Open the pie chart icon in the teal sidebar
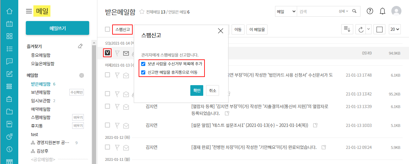The height and width of the screenshot is (164, 409). click(x=9, y=137)
